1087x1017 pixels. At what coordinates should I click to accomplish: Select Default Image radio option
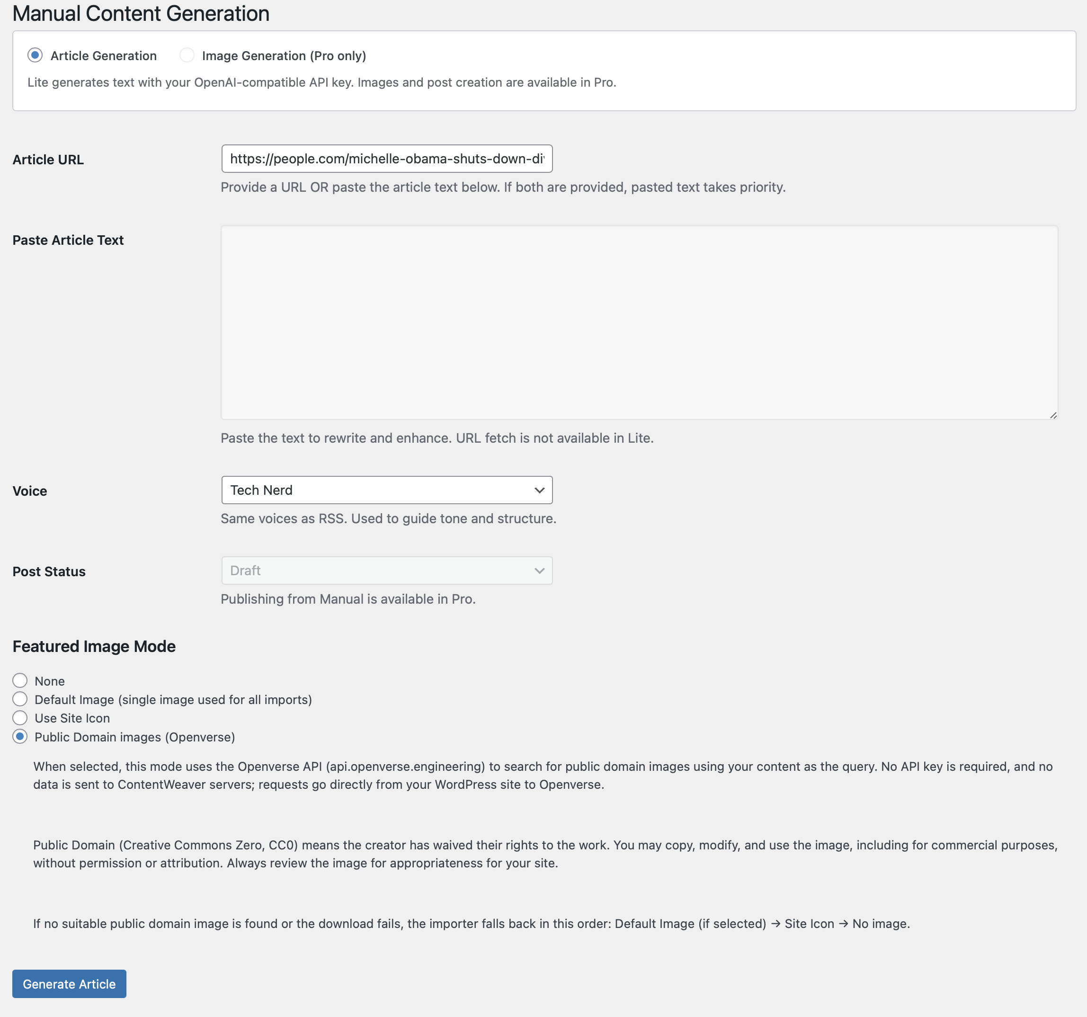[20, 699]
